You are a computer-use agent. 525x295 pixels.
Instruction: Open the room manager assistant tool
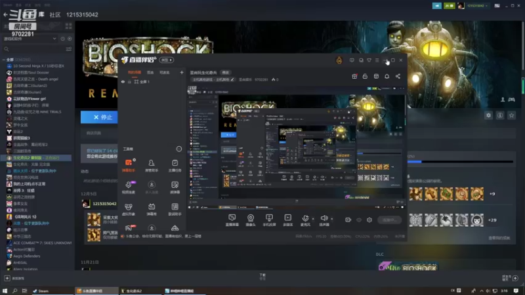152,166
